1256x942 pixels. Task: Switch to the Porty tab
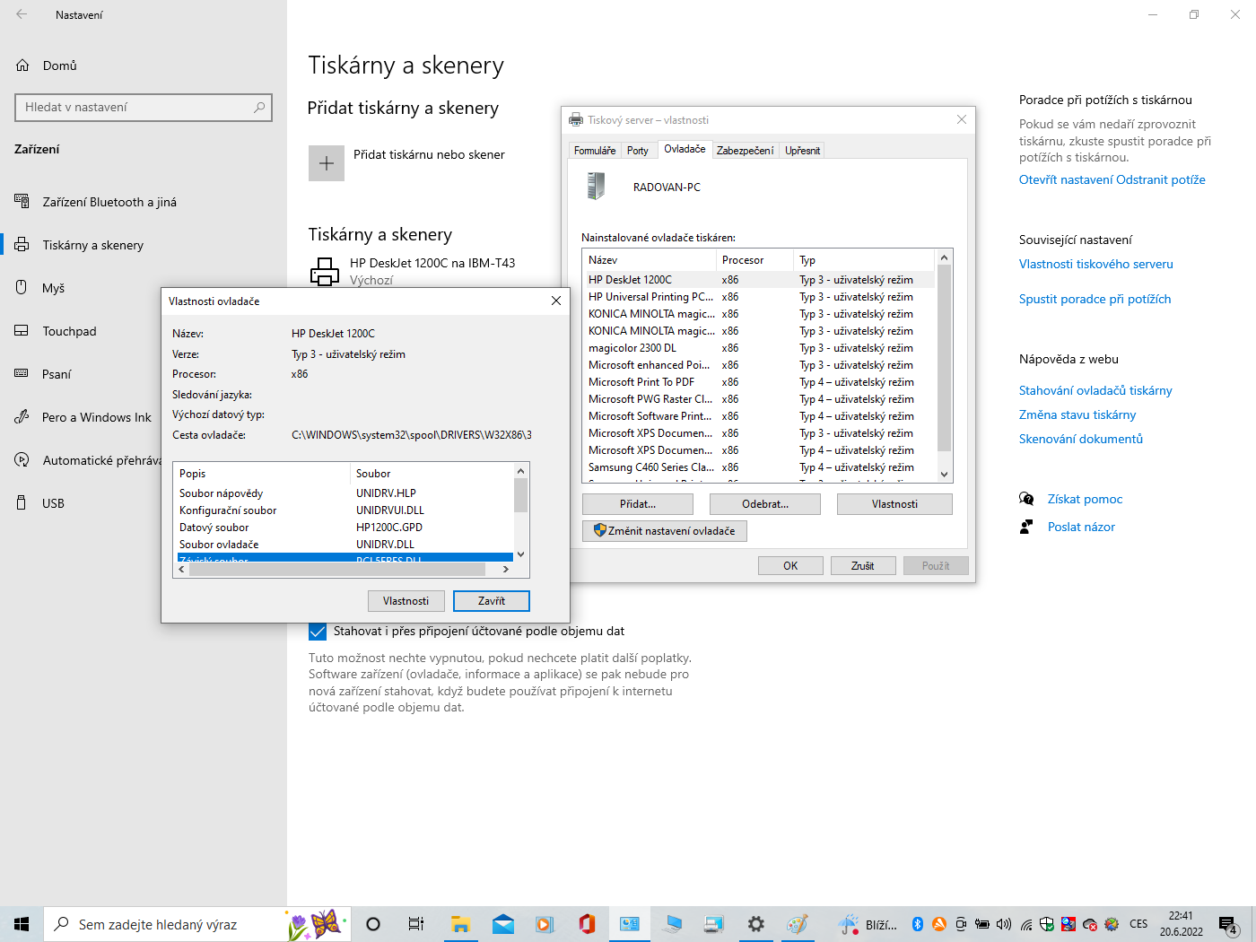click(637, 151)
